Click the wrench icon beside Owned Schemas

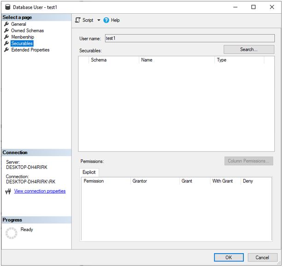click(6, 30)
